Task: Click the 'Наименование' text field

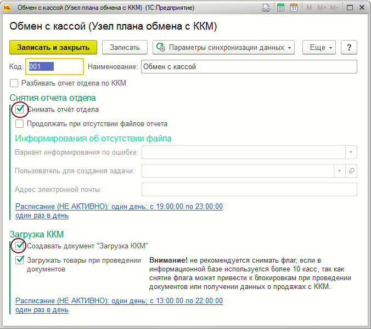Action: (x=249, y=66)
